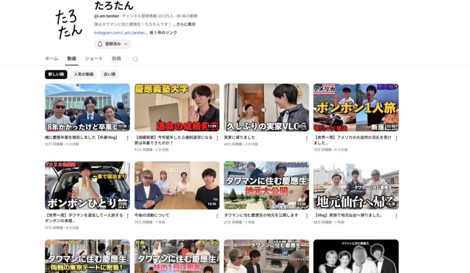Play the 地元大公開 thumbnail video
This screenshot has height=273, width=470.
[266, 186]
